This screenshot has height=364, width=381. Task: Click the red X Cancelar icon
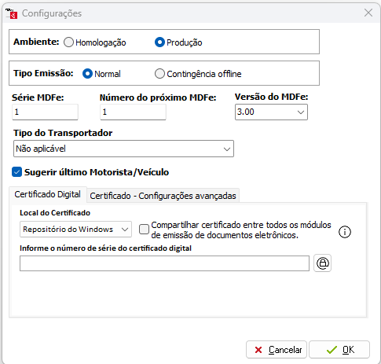click(258, 350)
